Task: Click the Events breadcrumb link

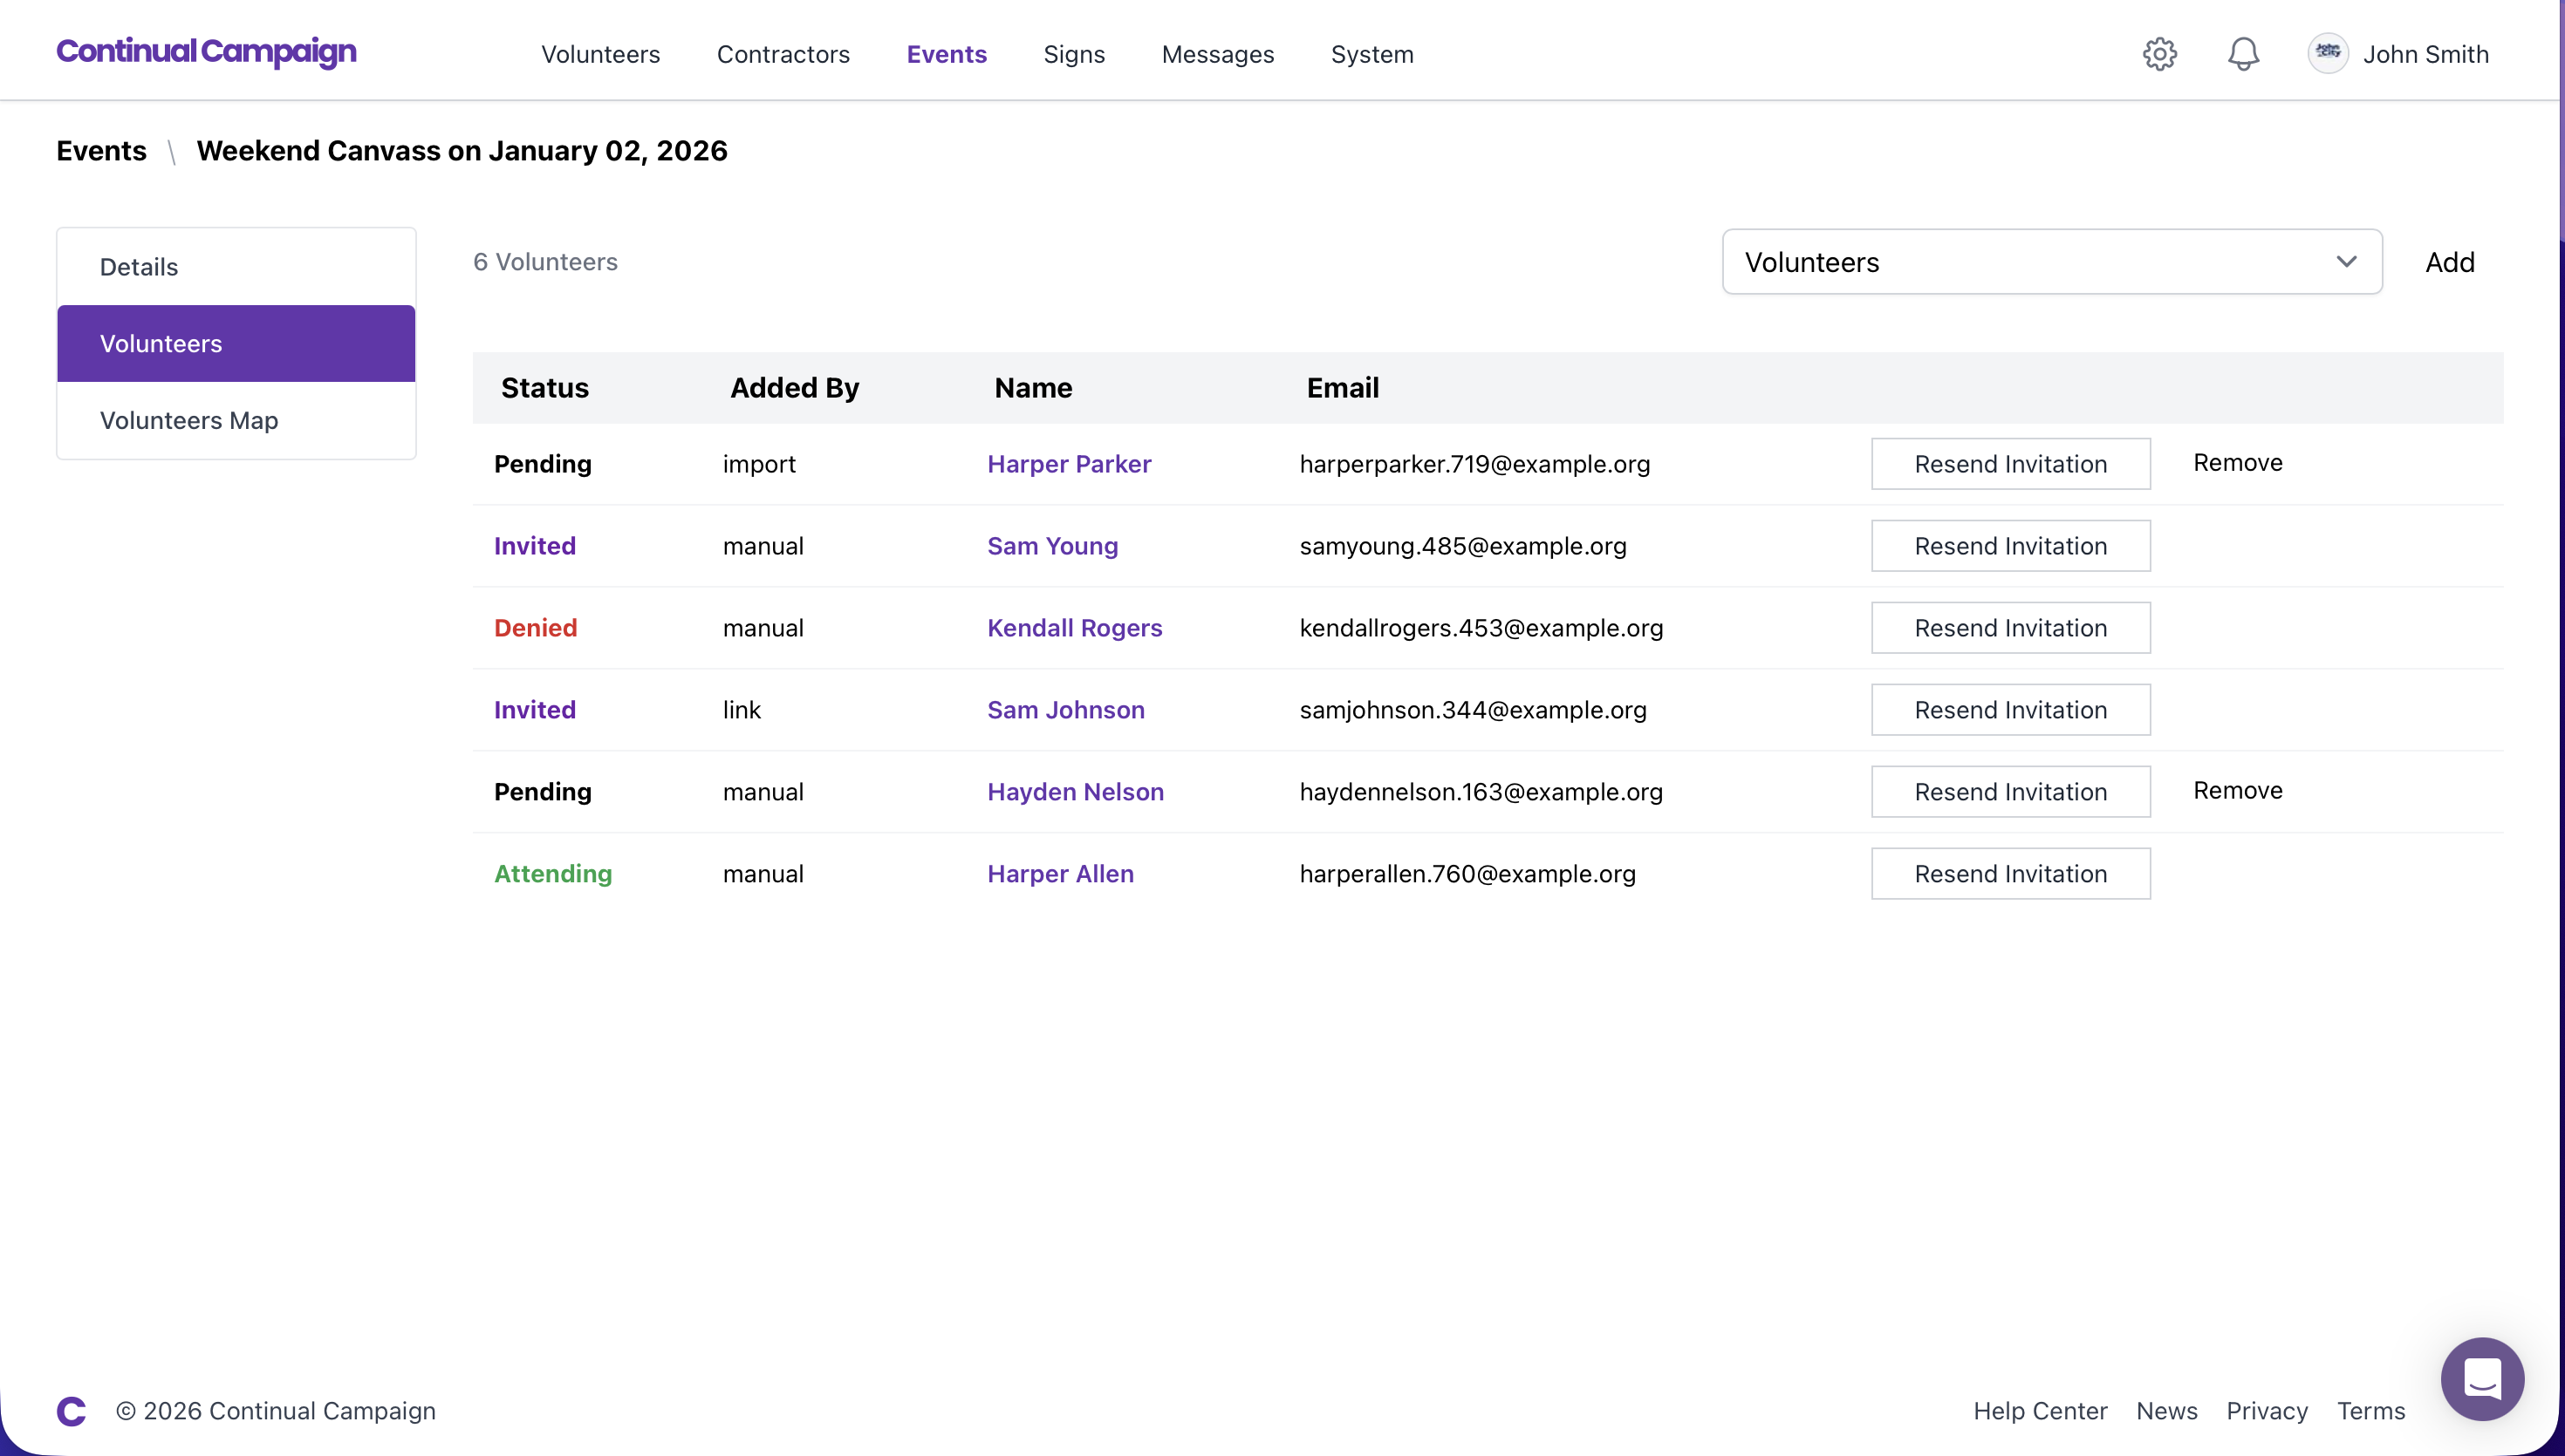Action: [x=100, y=151]
